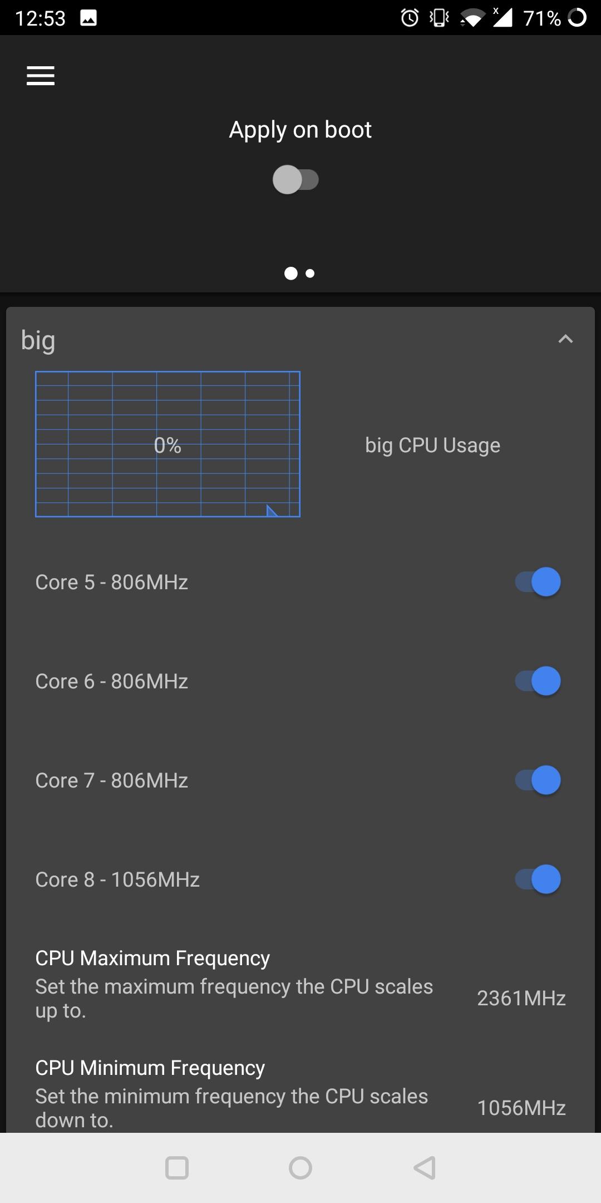Image resolution: width=601 pixels, height=1203 pixels.
Task: Switch off Core 7
Action: coord(538,780)
